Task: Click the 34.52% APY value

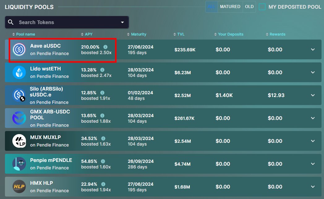Action: [89, 138]
